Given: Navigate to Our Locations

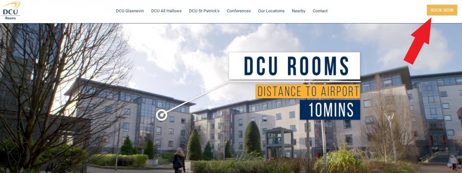Looking at the screenshot, I should pyautogui.click(x=271, y=11).
